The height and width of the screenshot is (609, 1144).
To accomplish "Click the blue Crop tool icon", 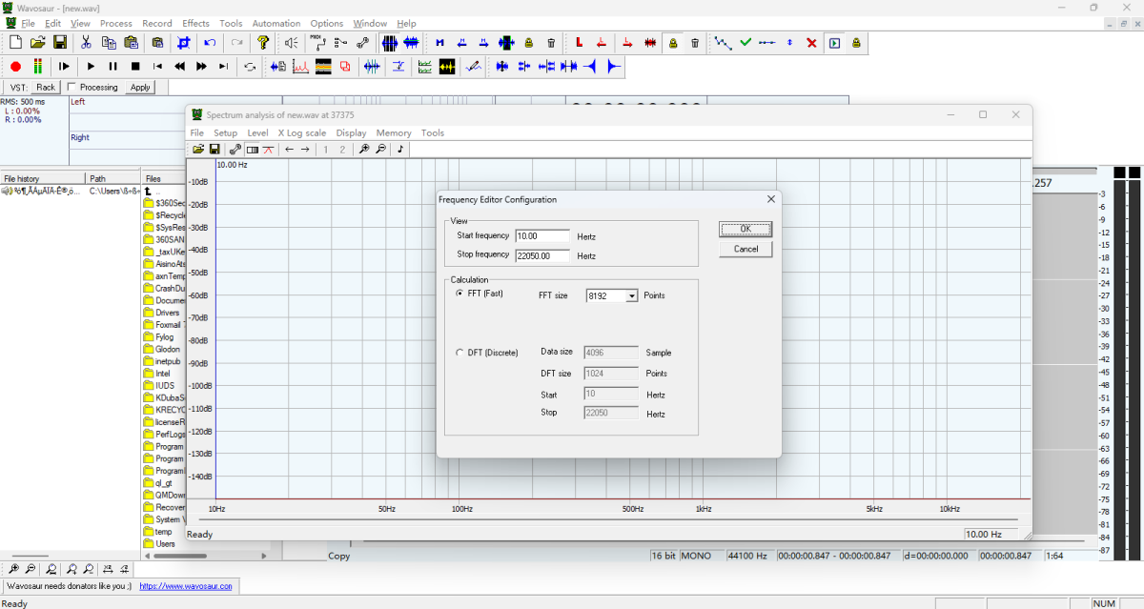I will click(184, 43).
